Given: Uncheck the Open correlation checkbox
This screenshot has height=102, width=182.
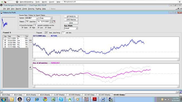Looking at the screenshot, I should tap(23, 28).
